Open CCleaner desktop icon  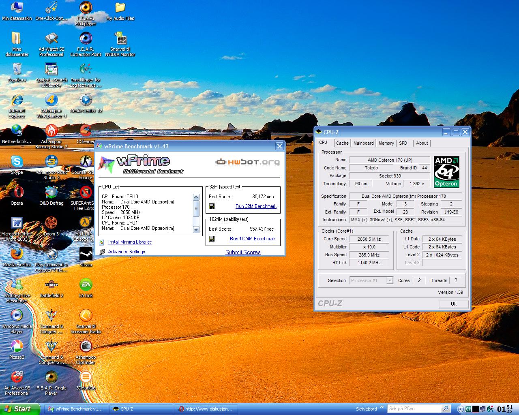click(86, 131)
